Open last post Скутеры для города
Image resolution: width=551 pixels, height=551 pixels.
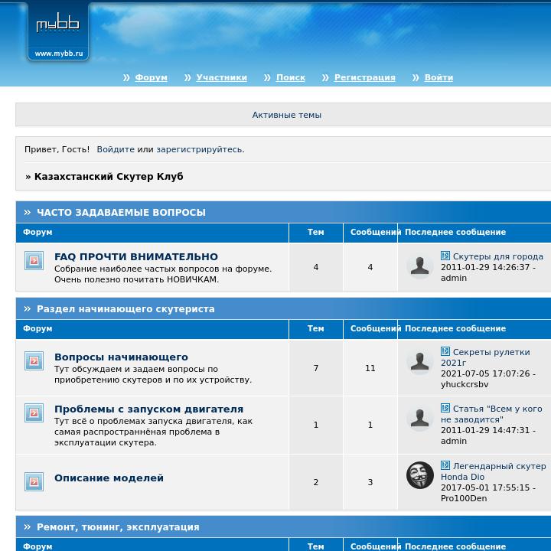pos(498,256)
